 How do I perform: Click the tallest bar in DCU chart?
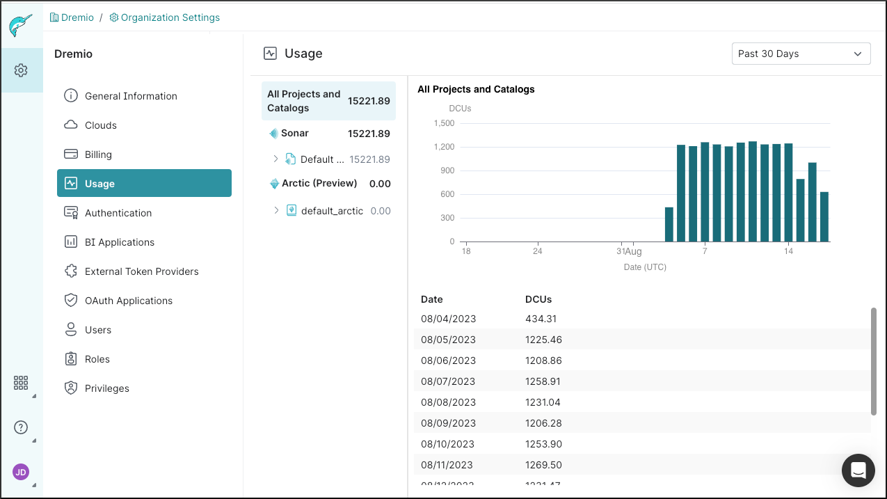[753, 191]
